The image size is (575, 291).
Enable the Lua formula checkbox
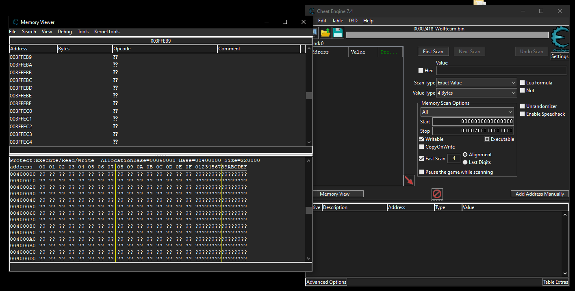point(523,82)
